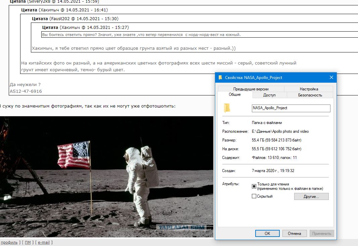Confirm the dialog with the OK button

coord(267,234)
